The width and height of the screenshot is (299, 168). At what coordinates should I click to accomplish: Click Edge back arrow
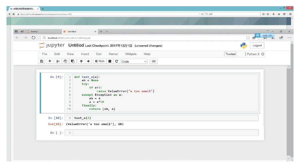pos(17,38)
